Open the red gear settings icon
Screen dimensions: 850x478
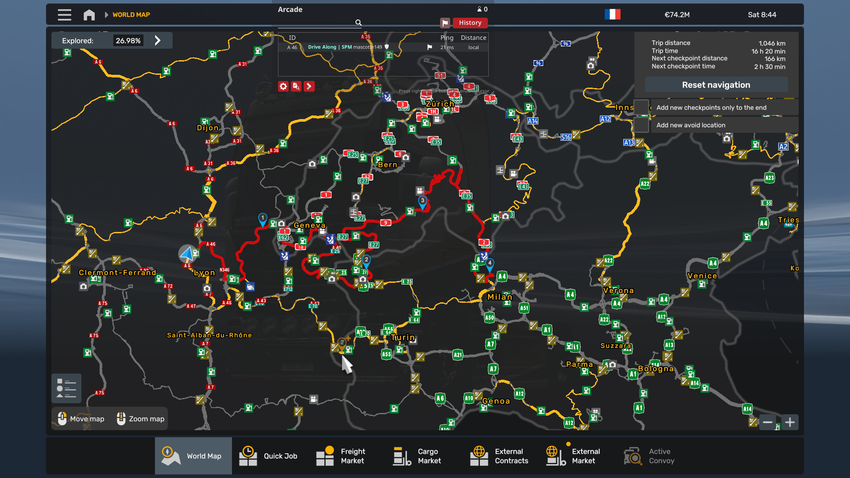283,86
